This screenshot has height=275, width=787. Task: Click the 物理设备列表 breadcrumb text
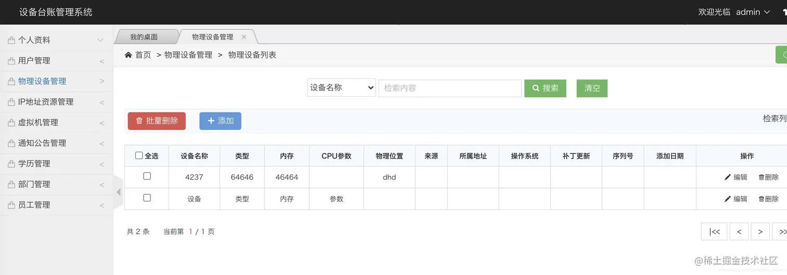click(x=252, y=55)
